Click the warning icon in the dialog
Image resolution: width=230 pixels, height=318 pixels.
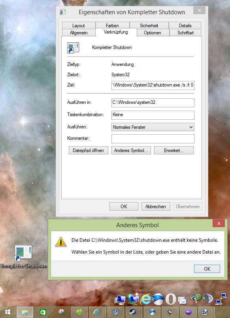pos(61,242)
